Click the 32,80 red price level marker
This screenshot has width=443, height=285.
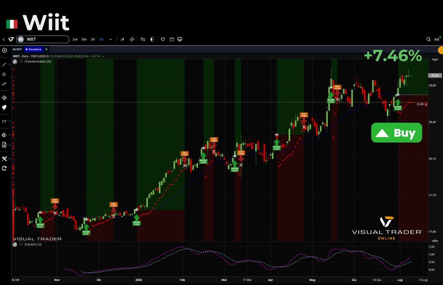point(422,104)
